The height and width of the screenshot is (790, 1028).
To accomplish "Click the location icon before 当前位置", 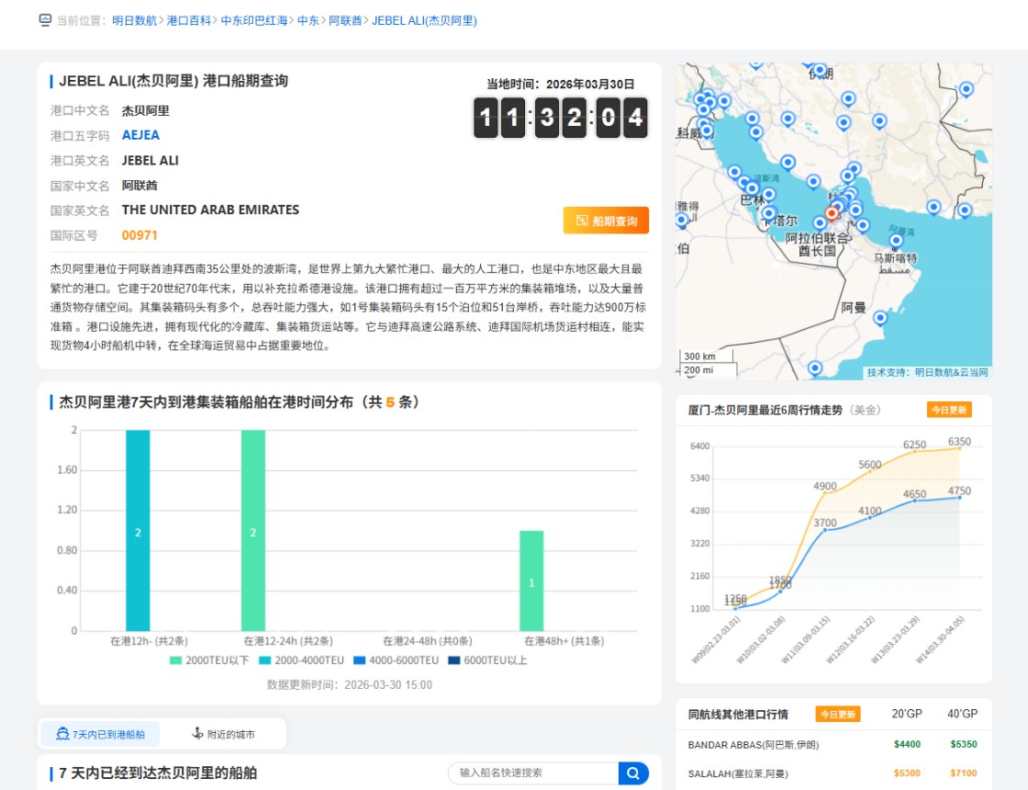I will coord(45,20).
